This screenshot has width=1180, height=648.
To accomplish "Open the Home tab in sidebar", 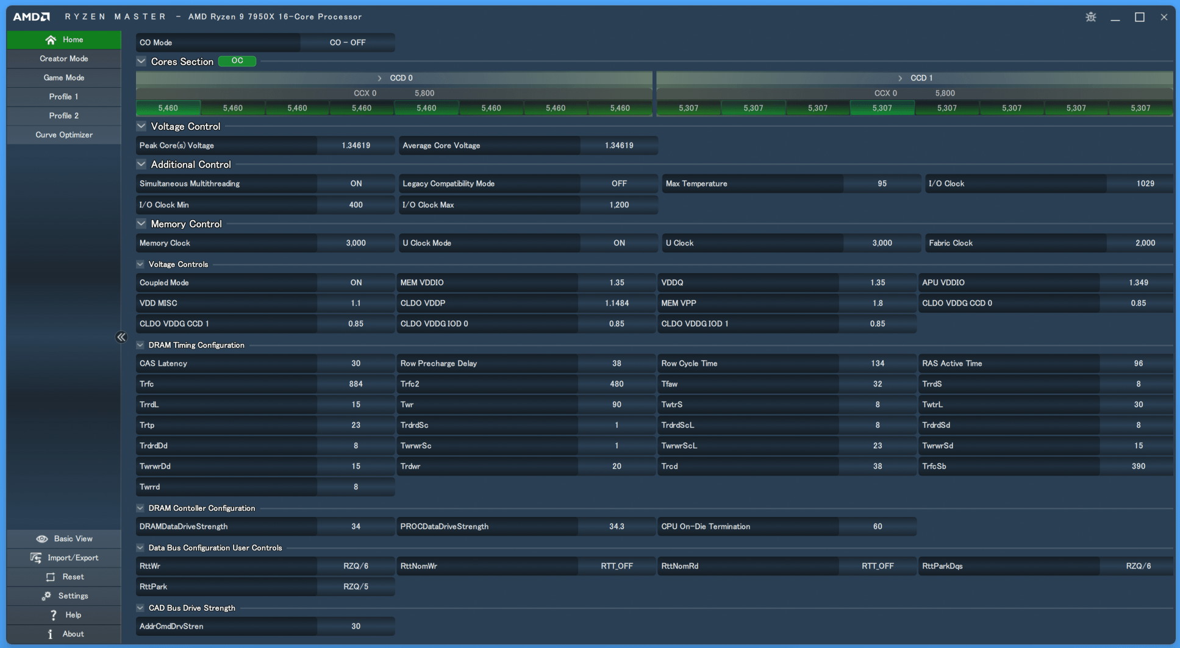I will pos(64,40).
